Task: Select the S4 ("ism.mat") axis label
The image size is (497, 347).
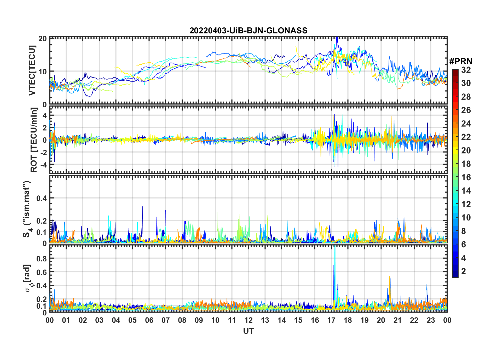Action: pos(27,209)
